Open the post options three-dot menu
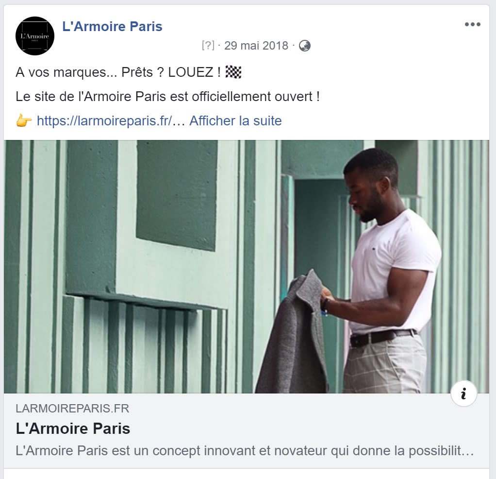Viewport: 496px width, 479px height. pos(473,24)
